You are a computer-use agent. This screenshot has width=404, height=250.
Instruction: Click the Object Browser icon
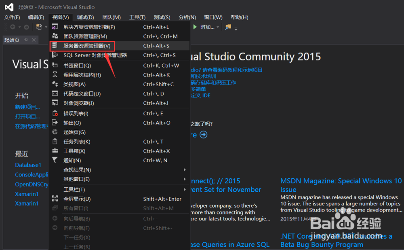(55, 103)
